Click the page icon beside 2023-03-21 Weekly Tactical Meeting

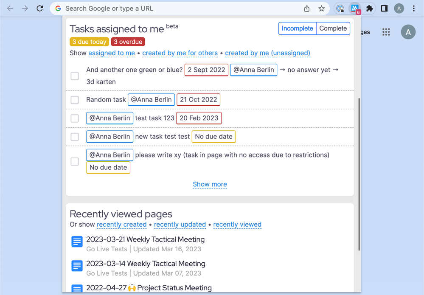click(x=77, y=242)
